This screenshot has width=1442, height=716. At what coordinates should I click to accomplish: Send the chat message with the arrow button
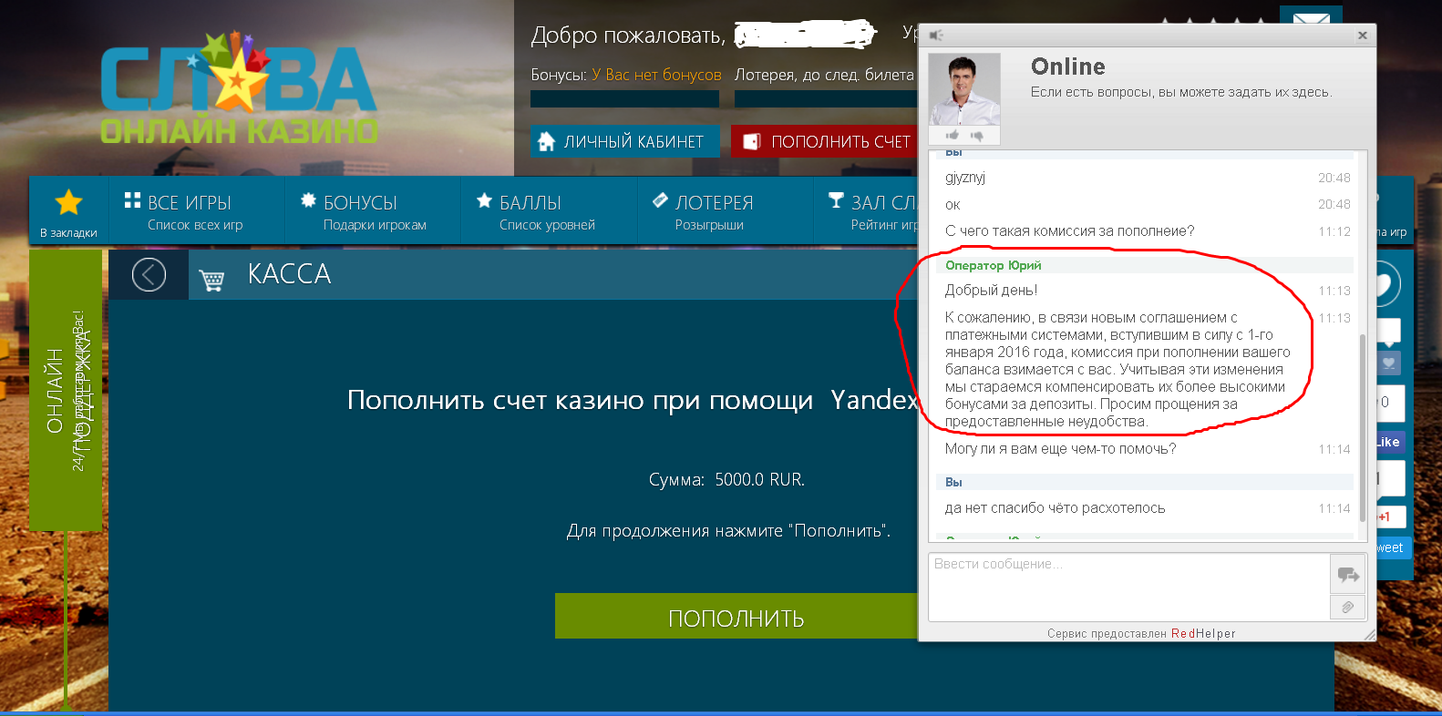click(x=1348, y=575)
